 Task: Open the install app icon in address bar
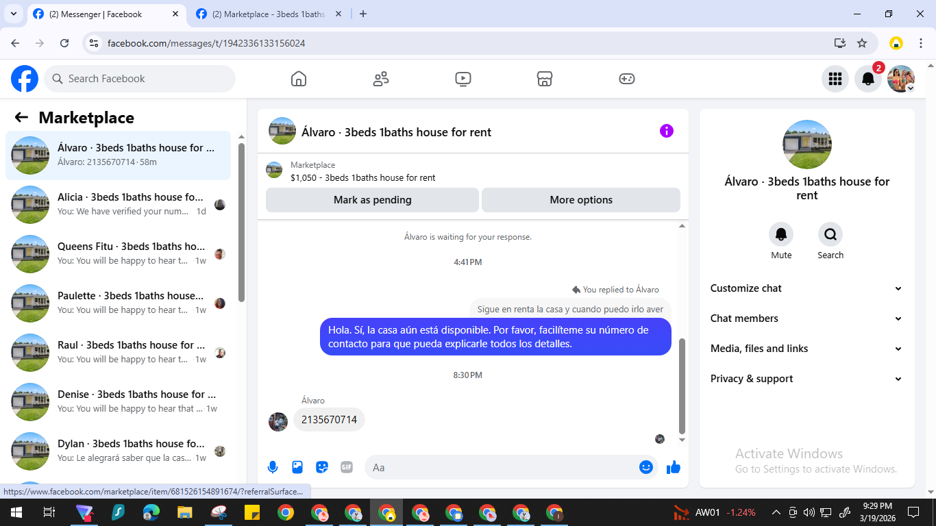[840, 43]
